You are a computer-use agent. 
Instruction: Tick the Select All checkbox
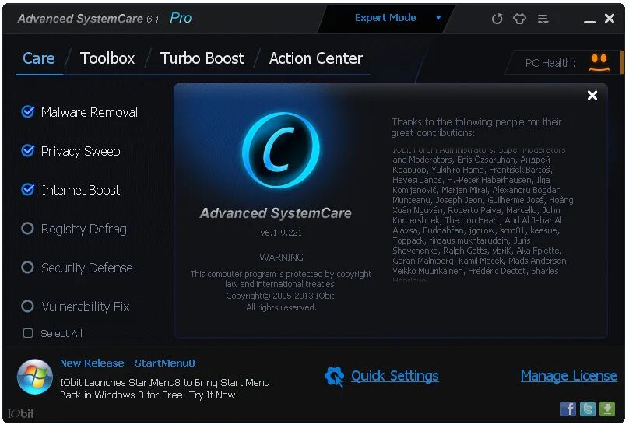[x=28, y=333]
